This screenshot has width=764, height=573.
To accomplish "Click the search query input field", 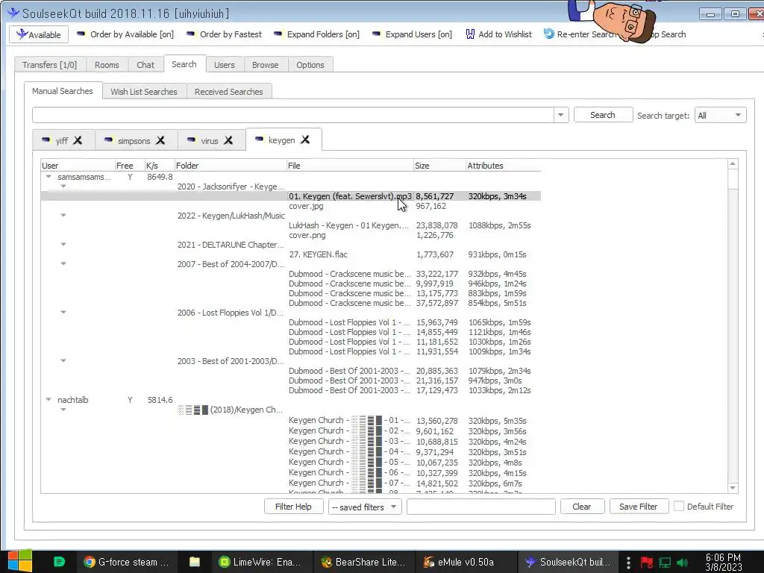I will point(292,115).
